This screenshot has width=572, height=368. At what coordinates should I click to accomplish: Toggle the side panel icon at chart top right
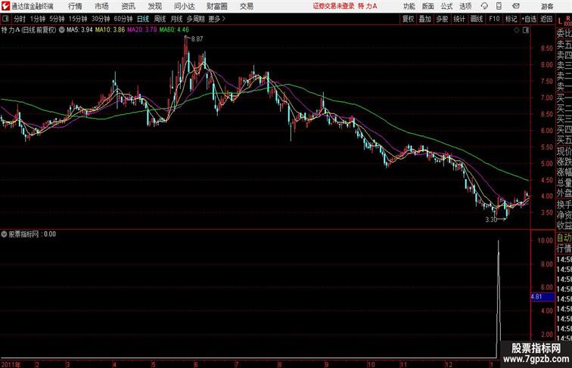pyautogui.click(x=526, y=30)
